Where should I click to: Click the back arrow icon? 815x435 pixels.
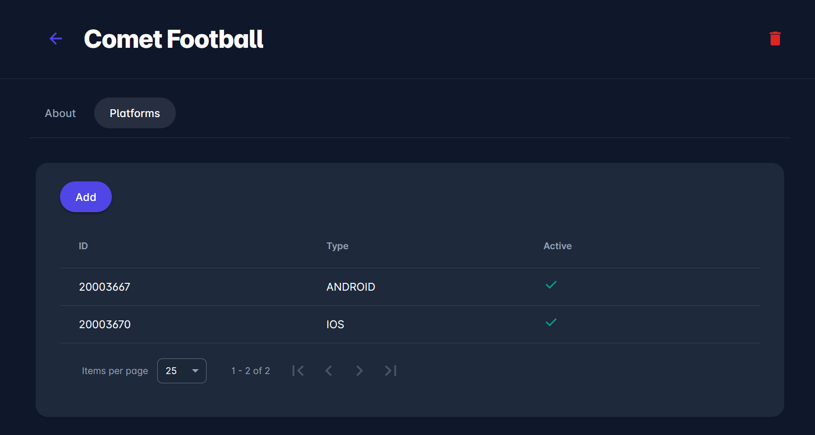[x=56, y=39]
